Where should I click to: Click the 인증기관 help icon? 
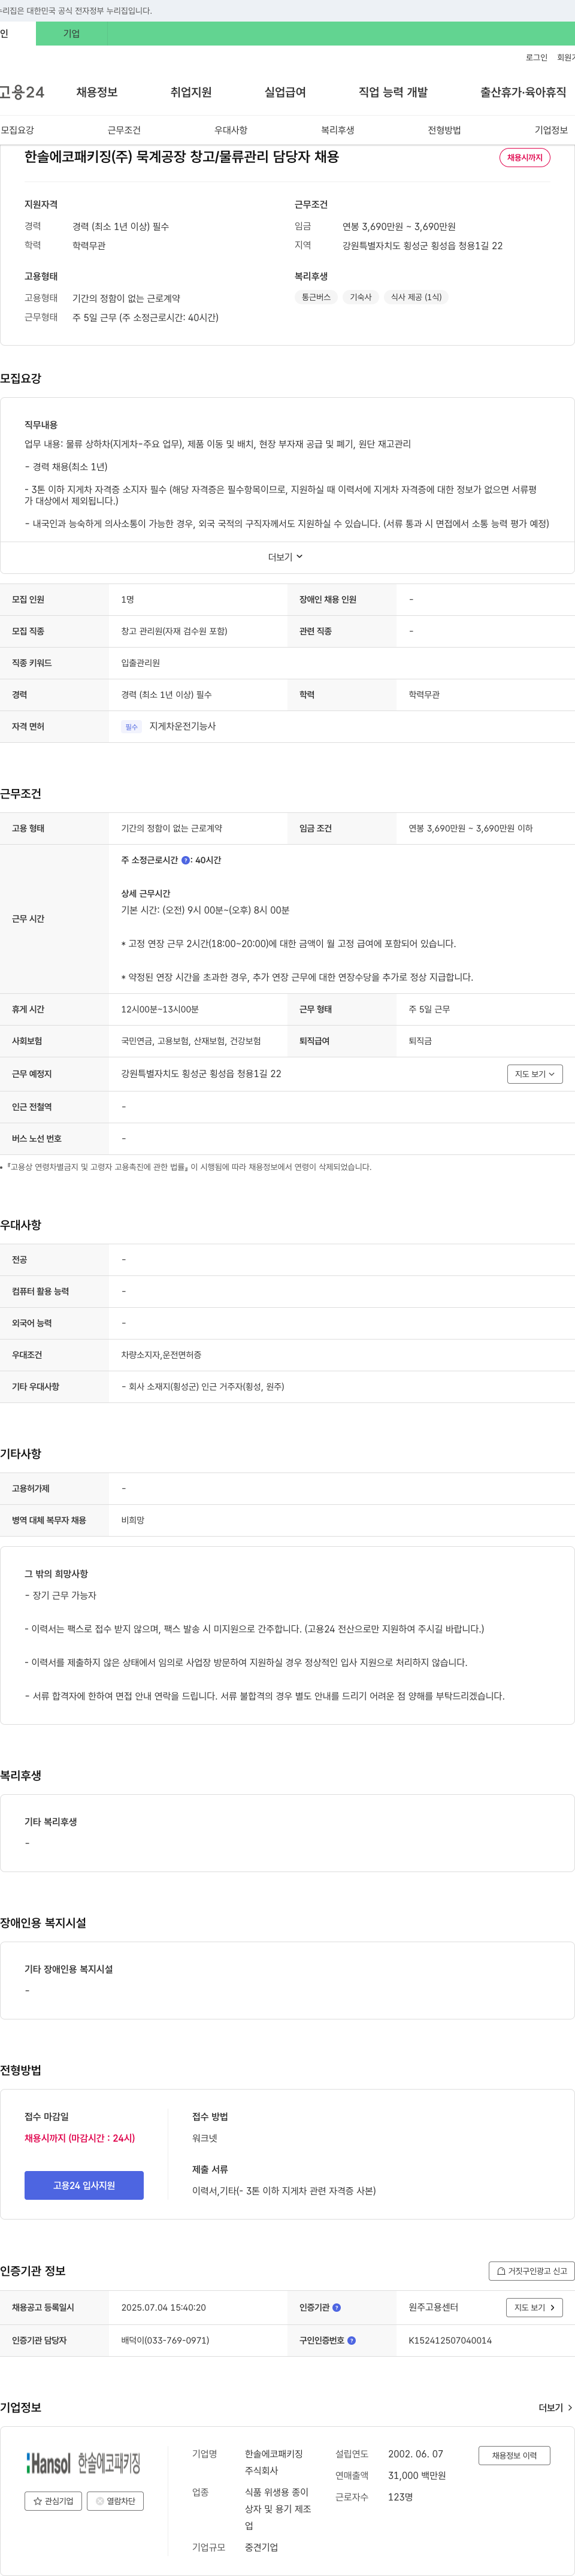(337, 2308)
